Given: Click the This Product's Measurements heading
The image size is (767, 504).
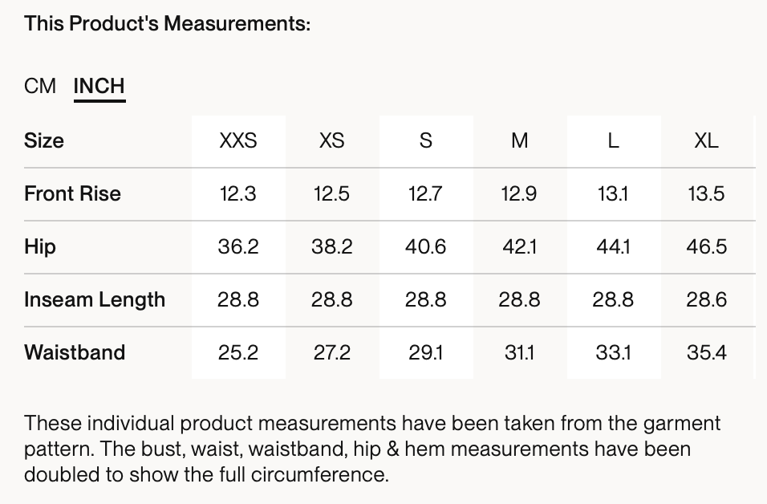Looking at the screenshot, I should click(167, 24).
